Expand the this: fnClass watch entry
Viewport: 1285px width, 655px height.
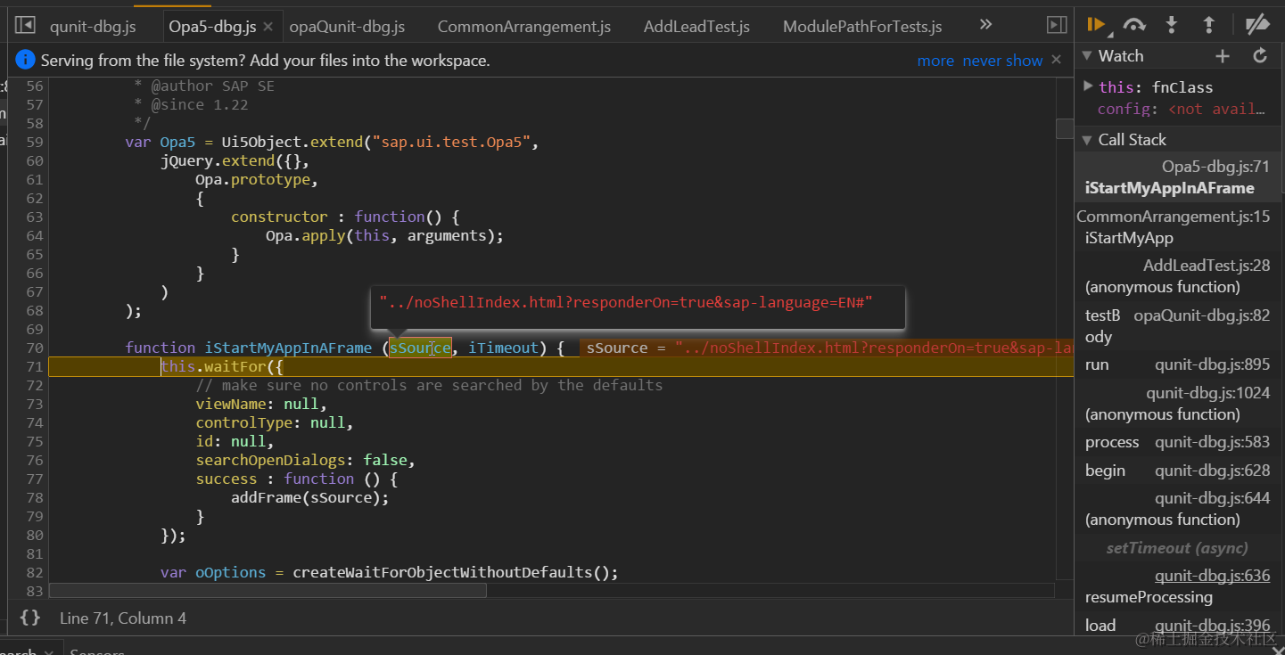click(x=1088, y=86)
